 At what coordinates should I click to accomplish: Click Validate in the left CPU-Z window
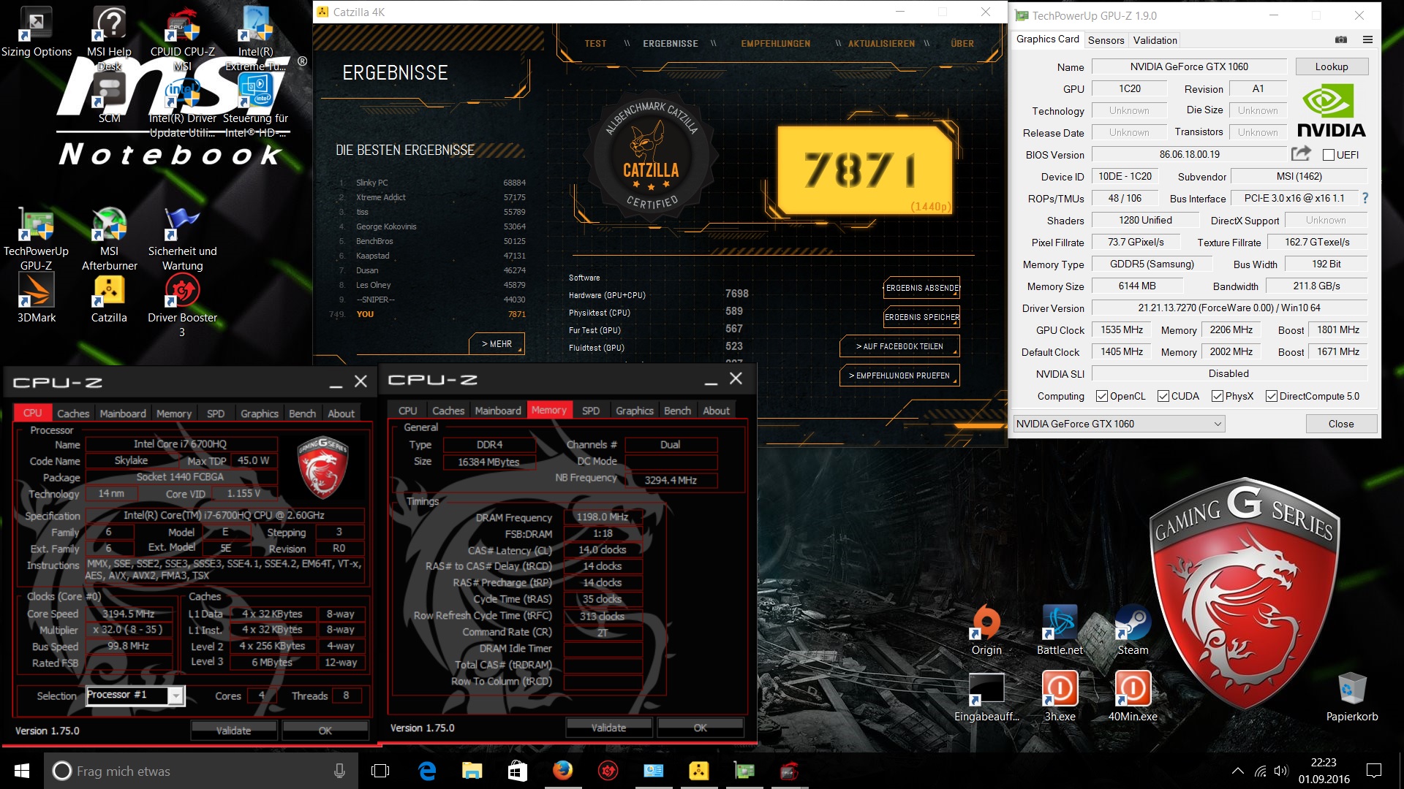(x=233, y=731)
